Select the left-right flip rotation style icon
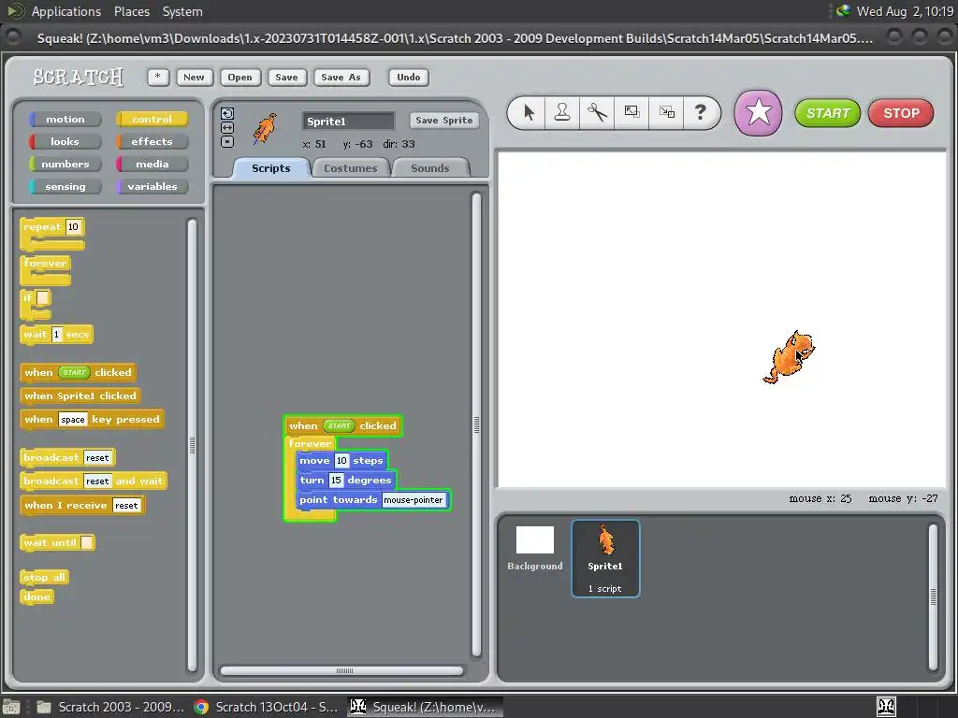Viewport: 958px width, 718px height. click(x=227, y=127)
